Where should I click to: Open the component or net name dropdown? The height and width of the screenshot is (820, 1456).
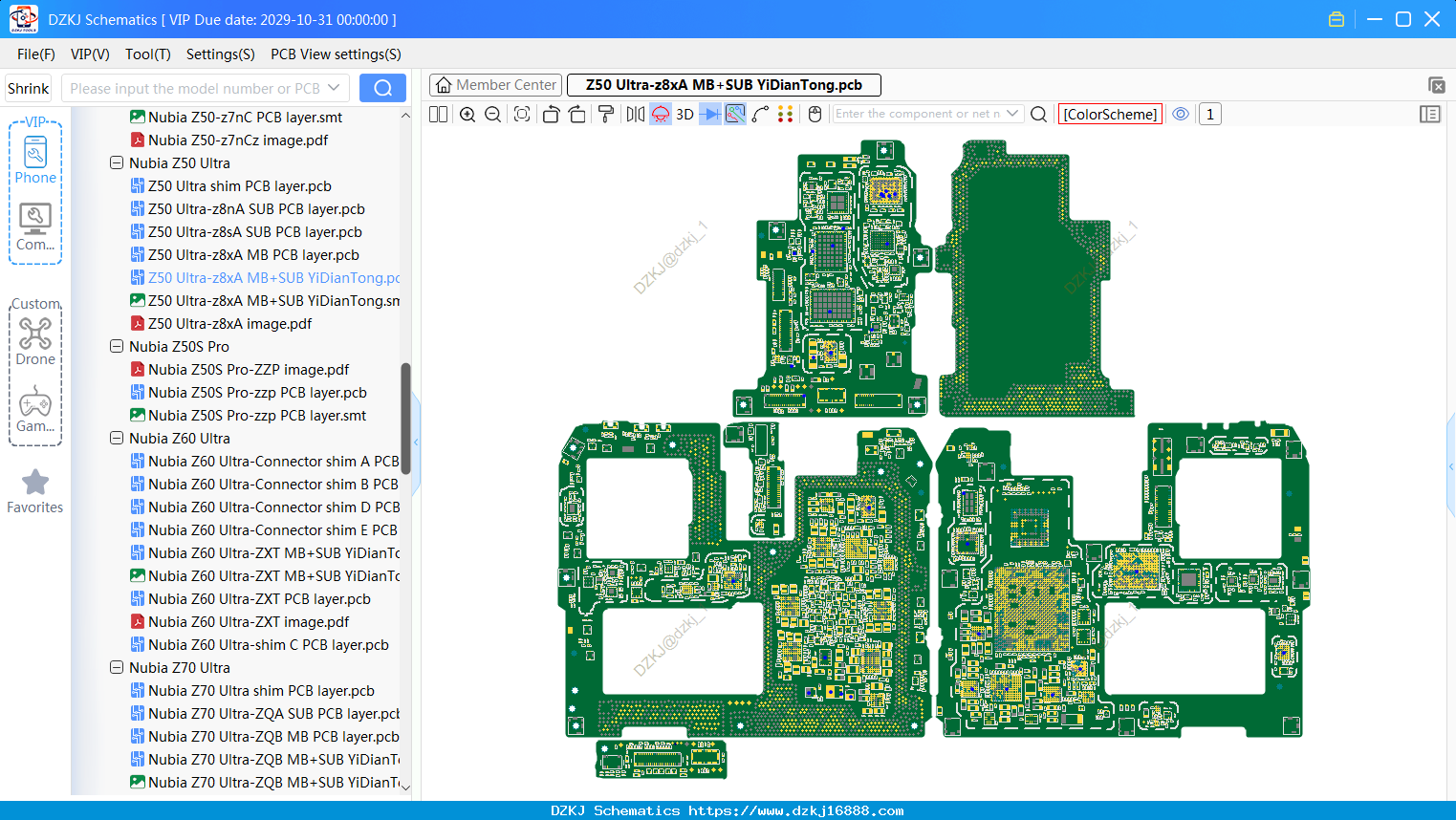(x=1012, y=114)
